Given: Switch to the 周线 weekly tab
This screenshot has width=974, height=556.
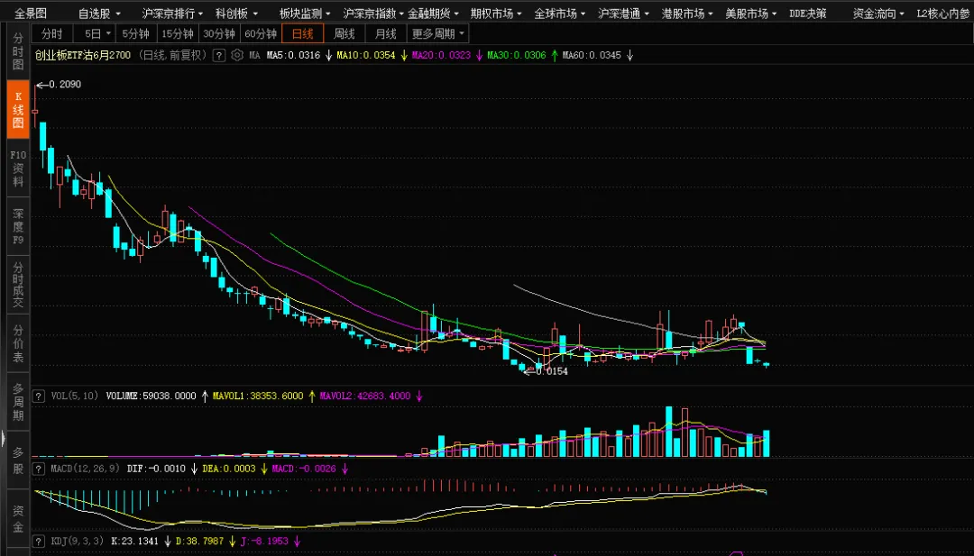Looking at the screenshot, I should pyautogui.click(x=345, y=33).
